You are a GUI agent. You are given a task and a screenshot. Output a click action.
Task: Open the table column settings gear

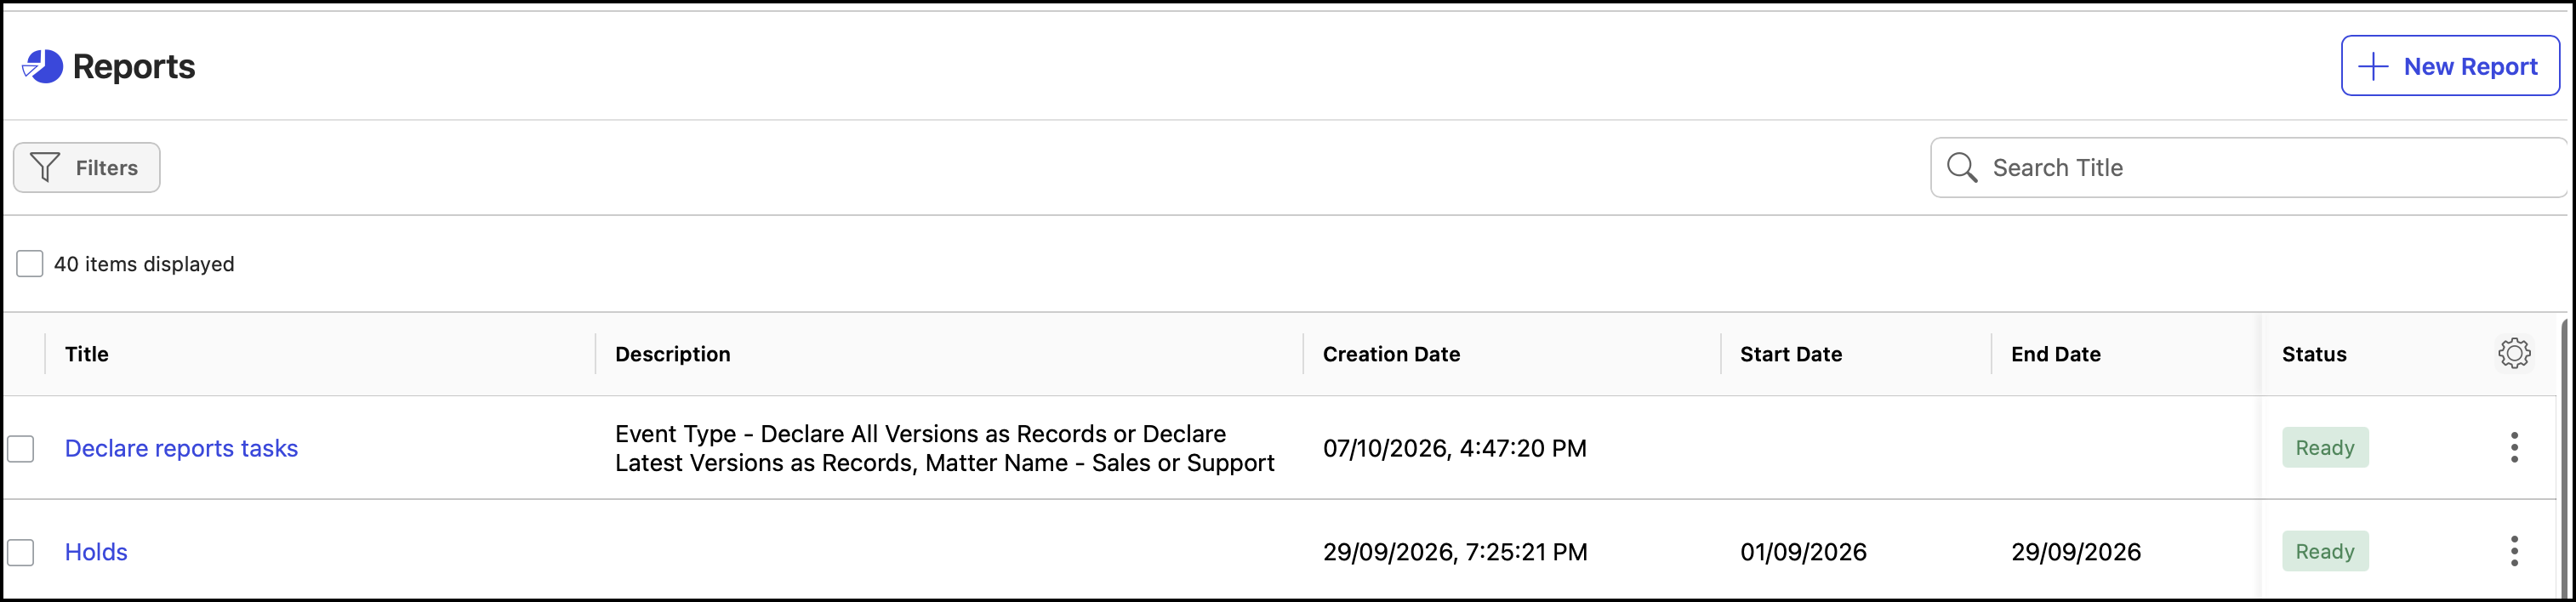coord(2514,354)
